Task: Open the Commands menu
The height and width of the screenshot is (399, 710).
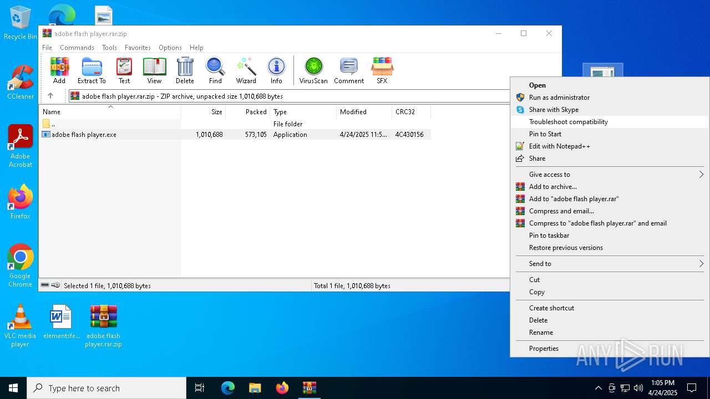Action: (x=77, y=48)
